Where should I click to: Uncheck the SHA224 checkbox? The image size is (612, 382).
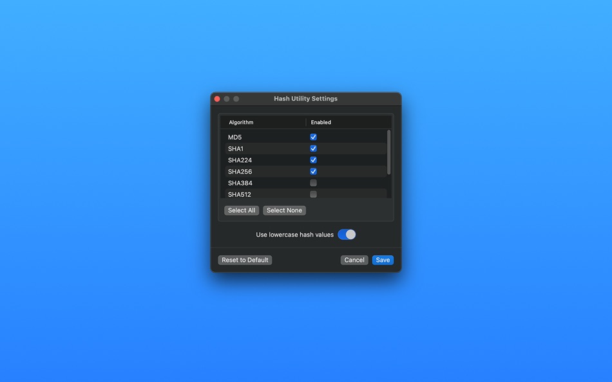(x=313, y=159)
